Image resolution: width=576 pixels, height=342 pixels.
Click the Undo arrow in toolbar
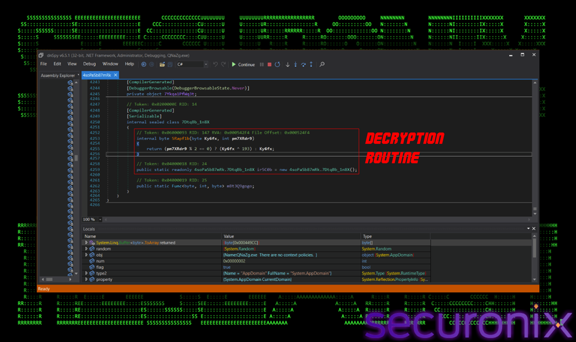[x=215, y=64]
